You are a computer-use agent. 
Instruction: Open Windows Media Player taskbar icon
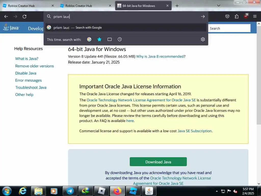[x=54, y=191]
